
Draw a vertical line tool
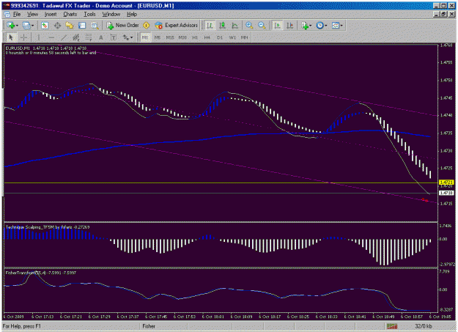pyautogui.click(x=38, y=37)
